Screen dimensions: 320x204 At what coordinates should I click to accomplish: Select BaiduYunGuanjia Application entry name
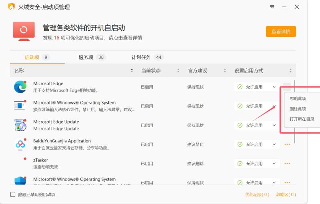62,141
